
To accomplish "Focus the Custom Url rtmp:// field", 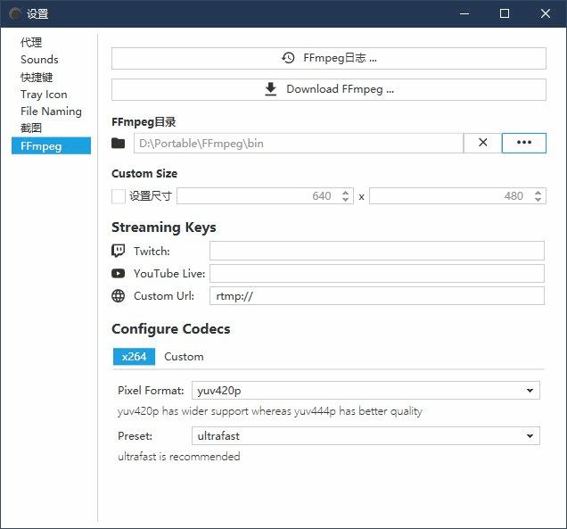I will pos(376,296).
